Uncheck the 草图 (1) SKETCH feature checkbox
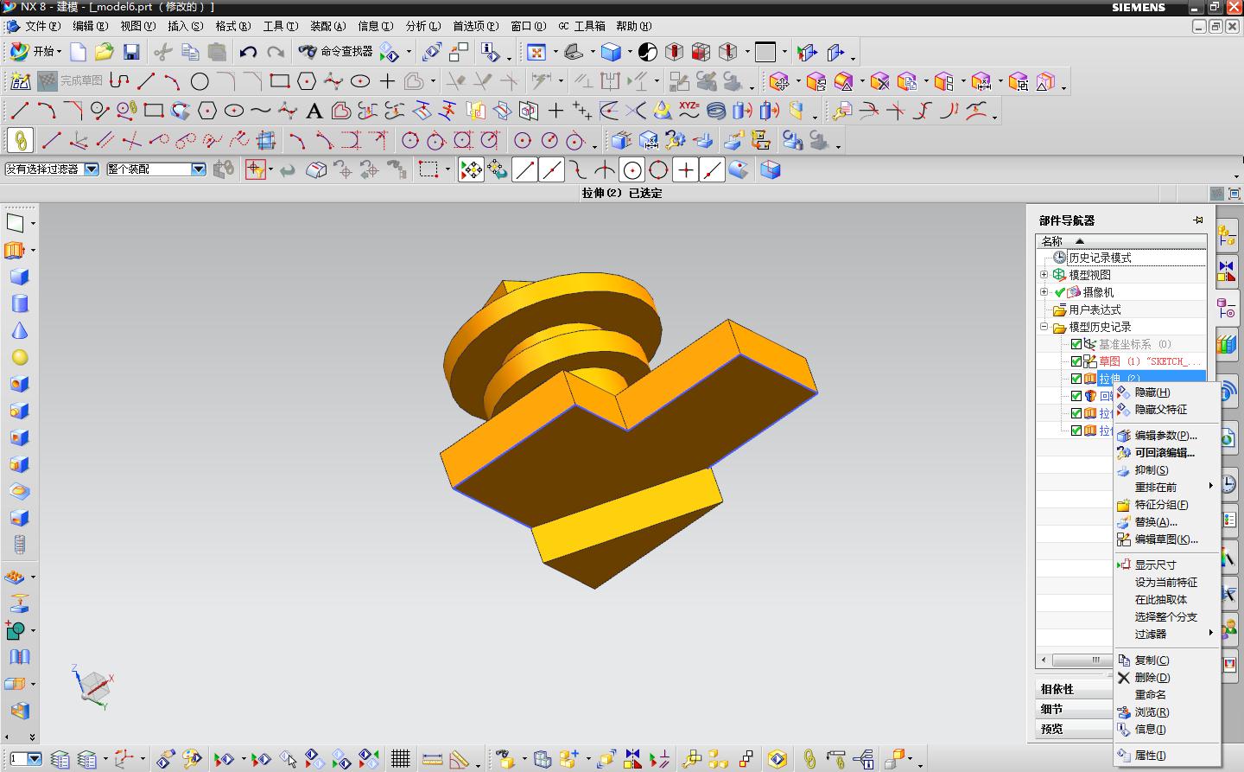 click(x=1076, y=361)
